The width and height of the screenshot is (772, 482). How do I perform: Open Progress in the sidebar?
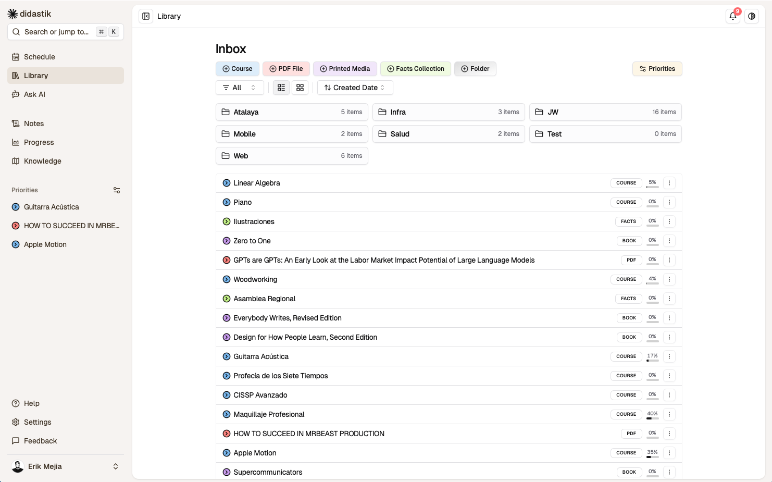click(x=66, y=142)
